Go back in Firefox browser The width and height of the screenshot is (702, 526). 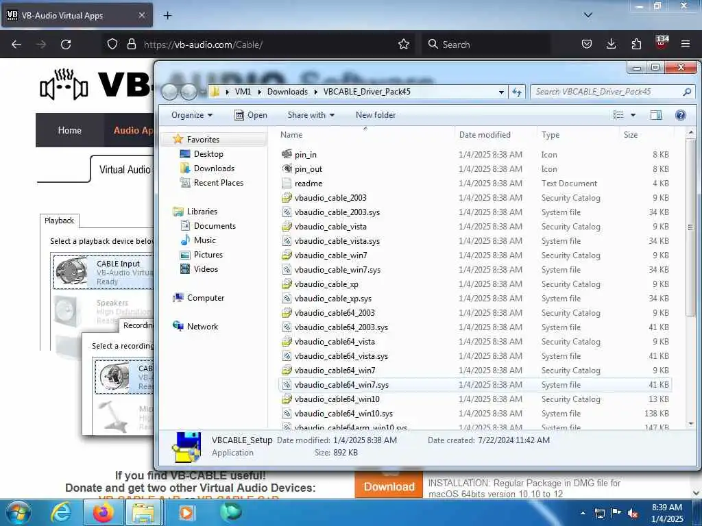[x=16, y=45]
